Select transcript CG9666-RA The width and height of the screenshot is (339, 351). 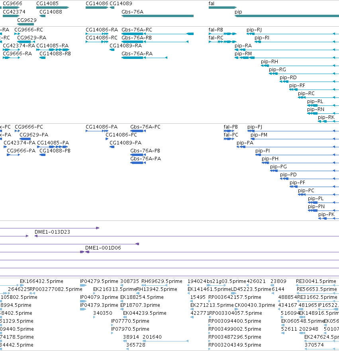(17, 54)
